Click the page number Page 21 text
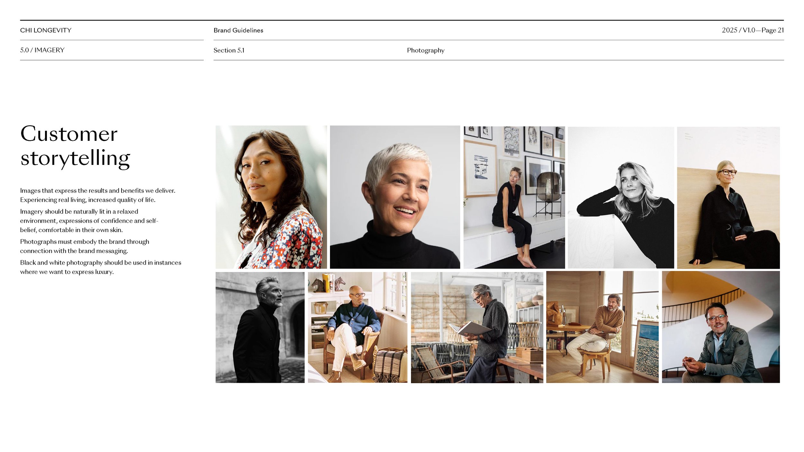 click(772, 30)
